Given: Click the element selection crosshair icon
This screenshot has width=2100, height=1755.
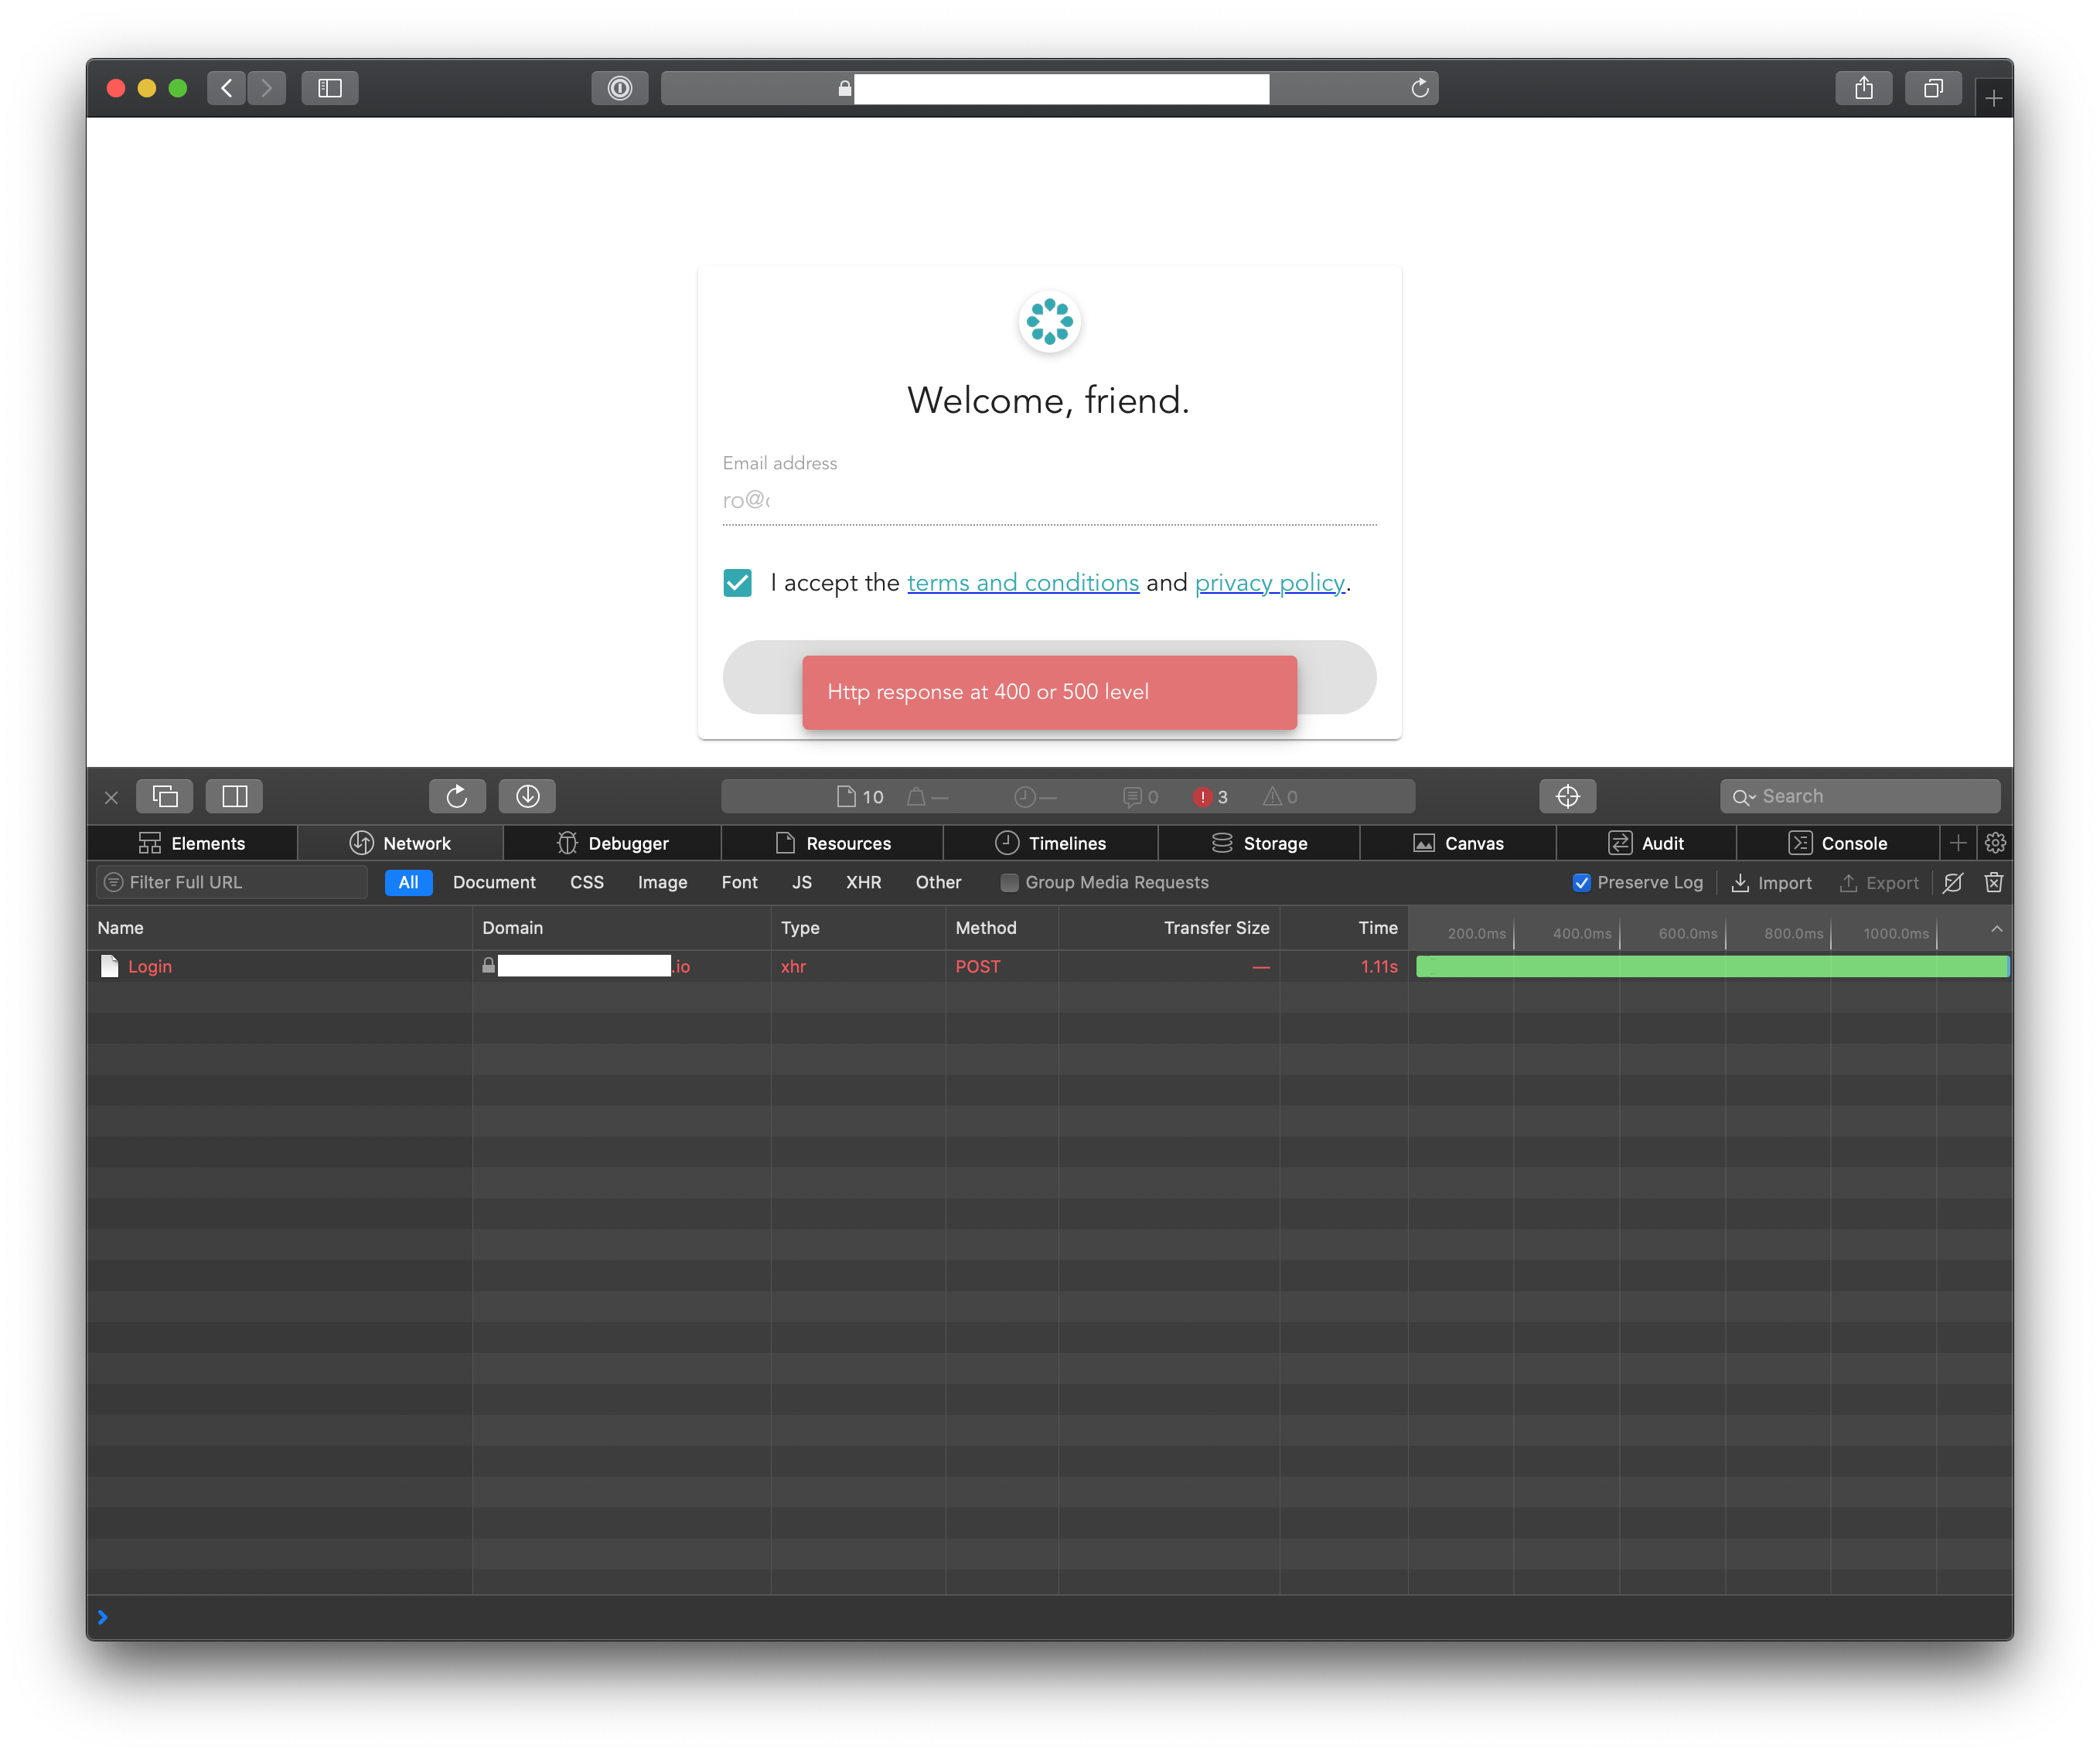Looking at the screenshot, I should 1567,796.
